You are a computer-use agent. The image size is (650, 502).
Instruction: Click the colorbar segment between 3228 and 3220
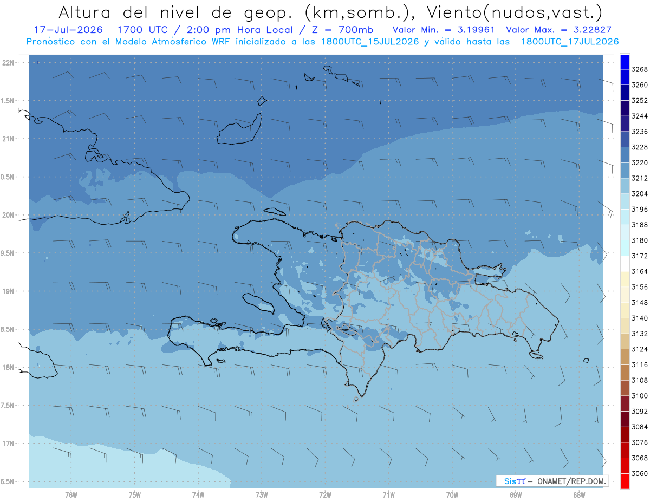[624, 155]
